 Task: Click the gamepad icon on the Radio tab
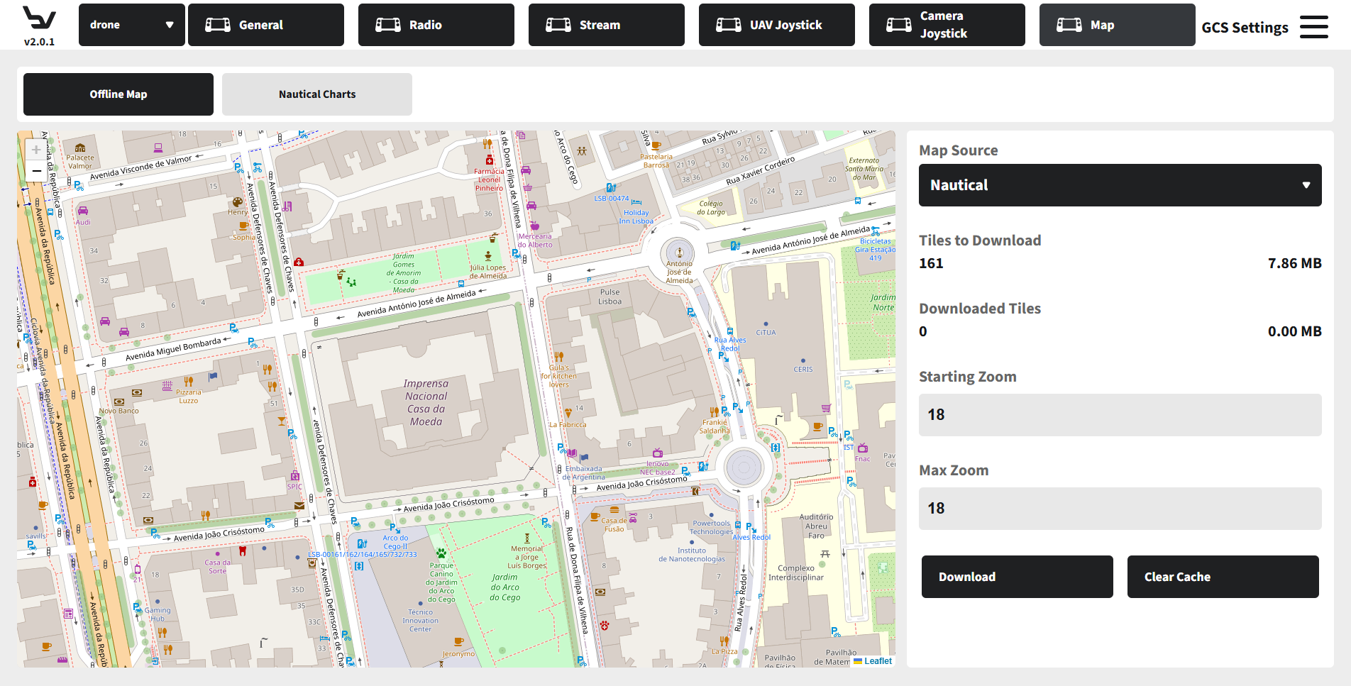tap(388, 25)
